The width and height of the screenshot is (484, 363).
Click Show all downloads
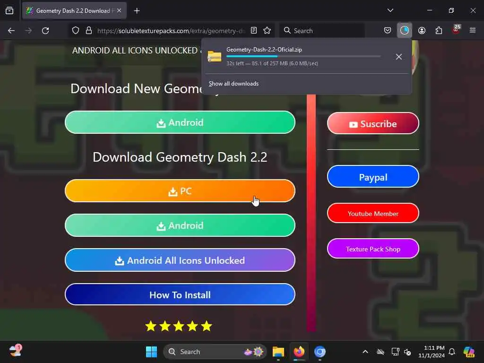[233, 84]
